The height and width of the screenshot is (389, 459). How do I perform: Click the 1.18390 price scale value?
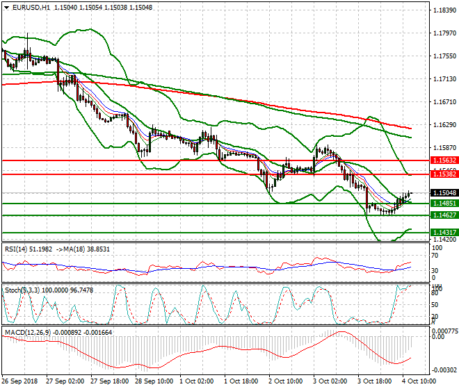pos(444,10)
